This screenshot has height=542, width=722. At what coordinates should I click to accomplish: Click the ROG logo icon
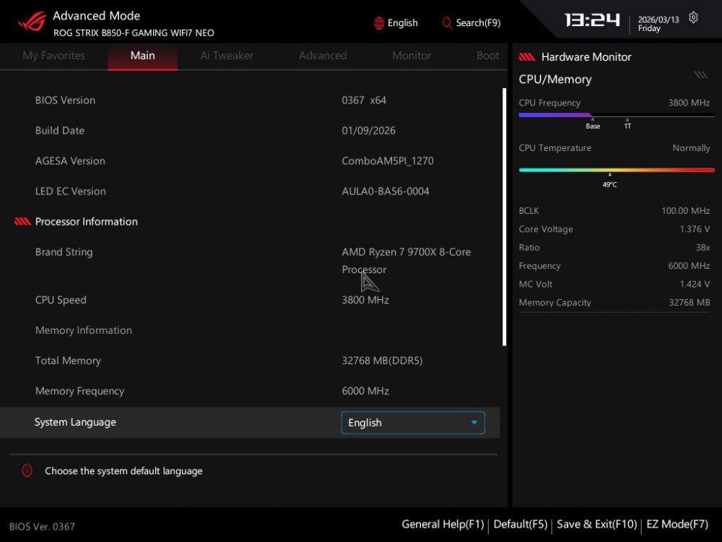pyautogui.click(x=32, y=22)
